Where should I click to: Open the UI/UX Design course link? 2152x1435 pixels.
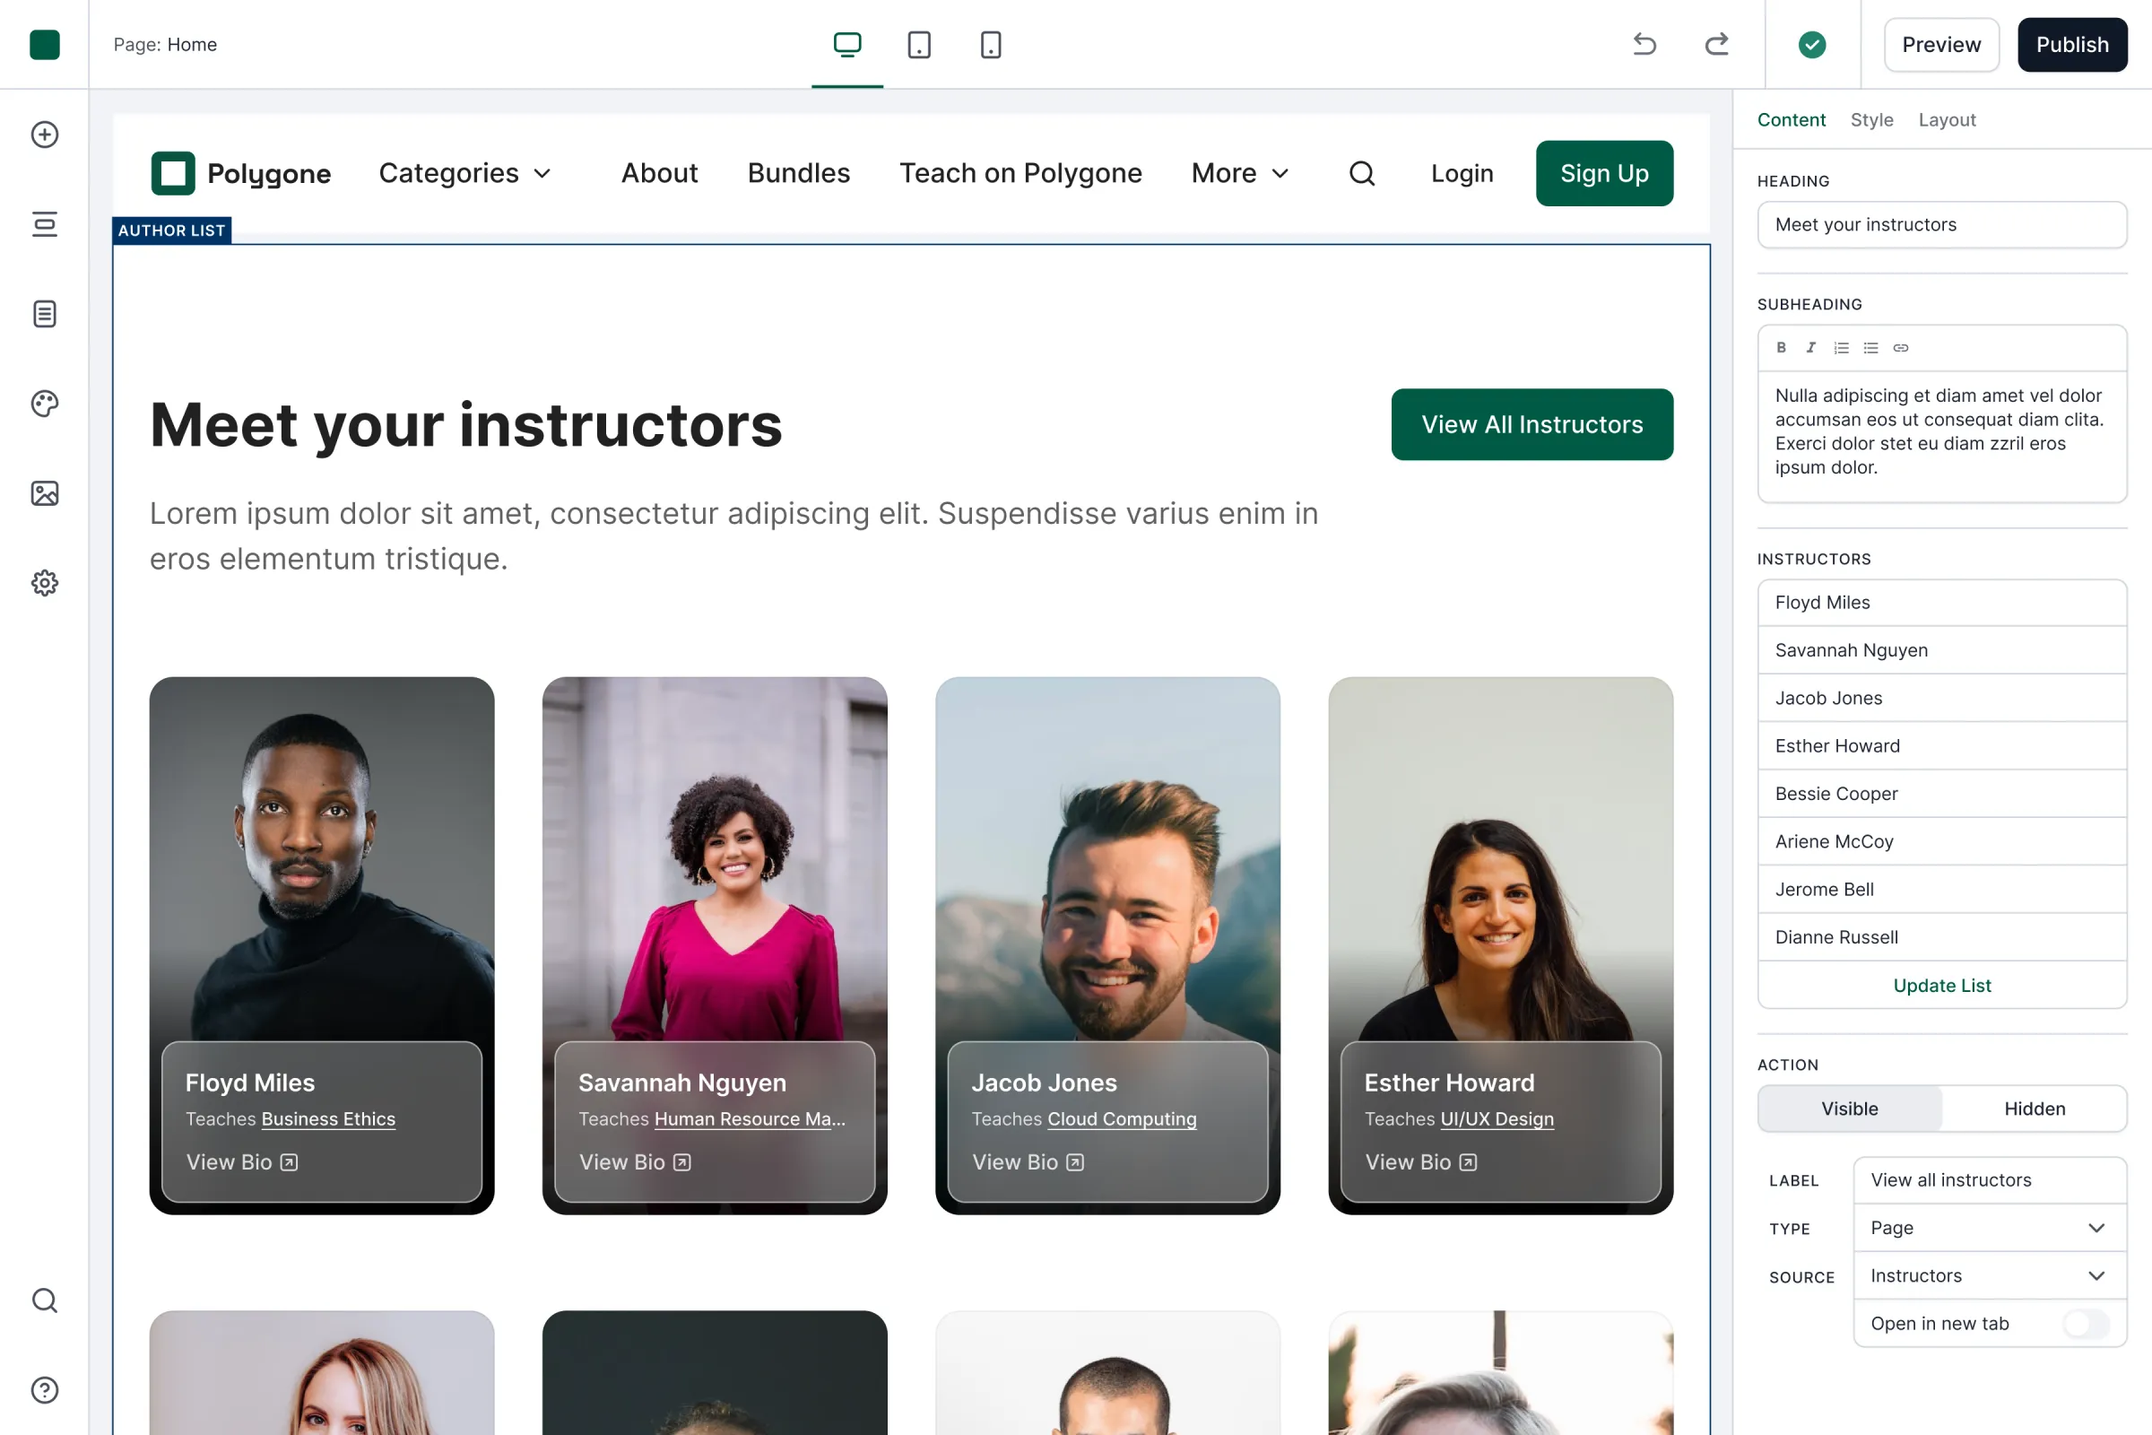pos(1497,1118)
